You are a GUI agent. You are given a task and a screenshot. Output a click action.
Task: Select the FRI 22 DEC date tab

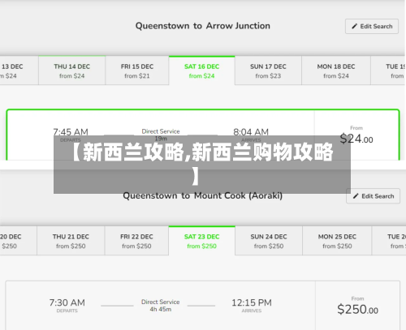(x=136, y=241)
